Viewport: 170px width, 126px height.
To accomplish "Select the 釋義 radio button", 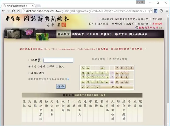I will [48, 67].
